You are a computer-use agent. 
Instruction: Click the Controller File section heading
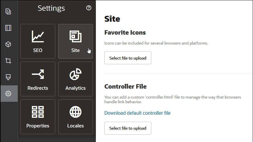click(x=125, y=86)
